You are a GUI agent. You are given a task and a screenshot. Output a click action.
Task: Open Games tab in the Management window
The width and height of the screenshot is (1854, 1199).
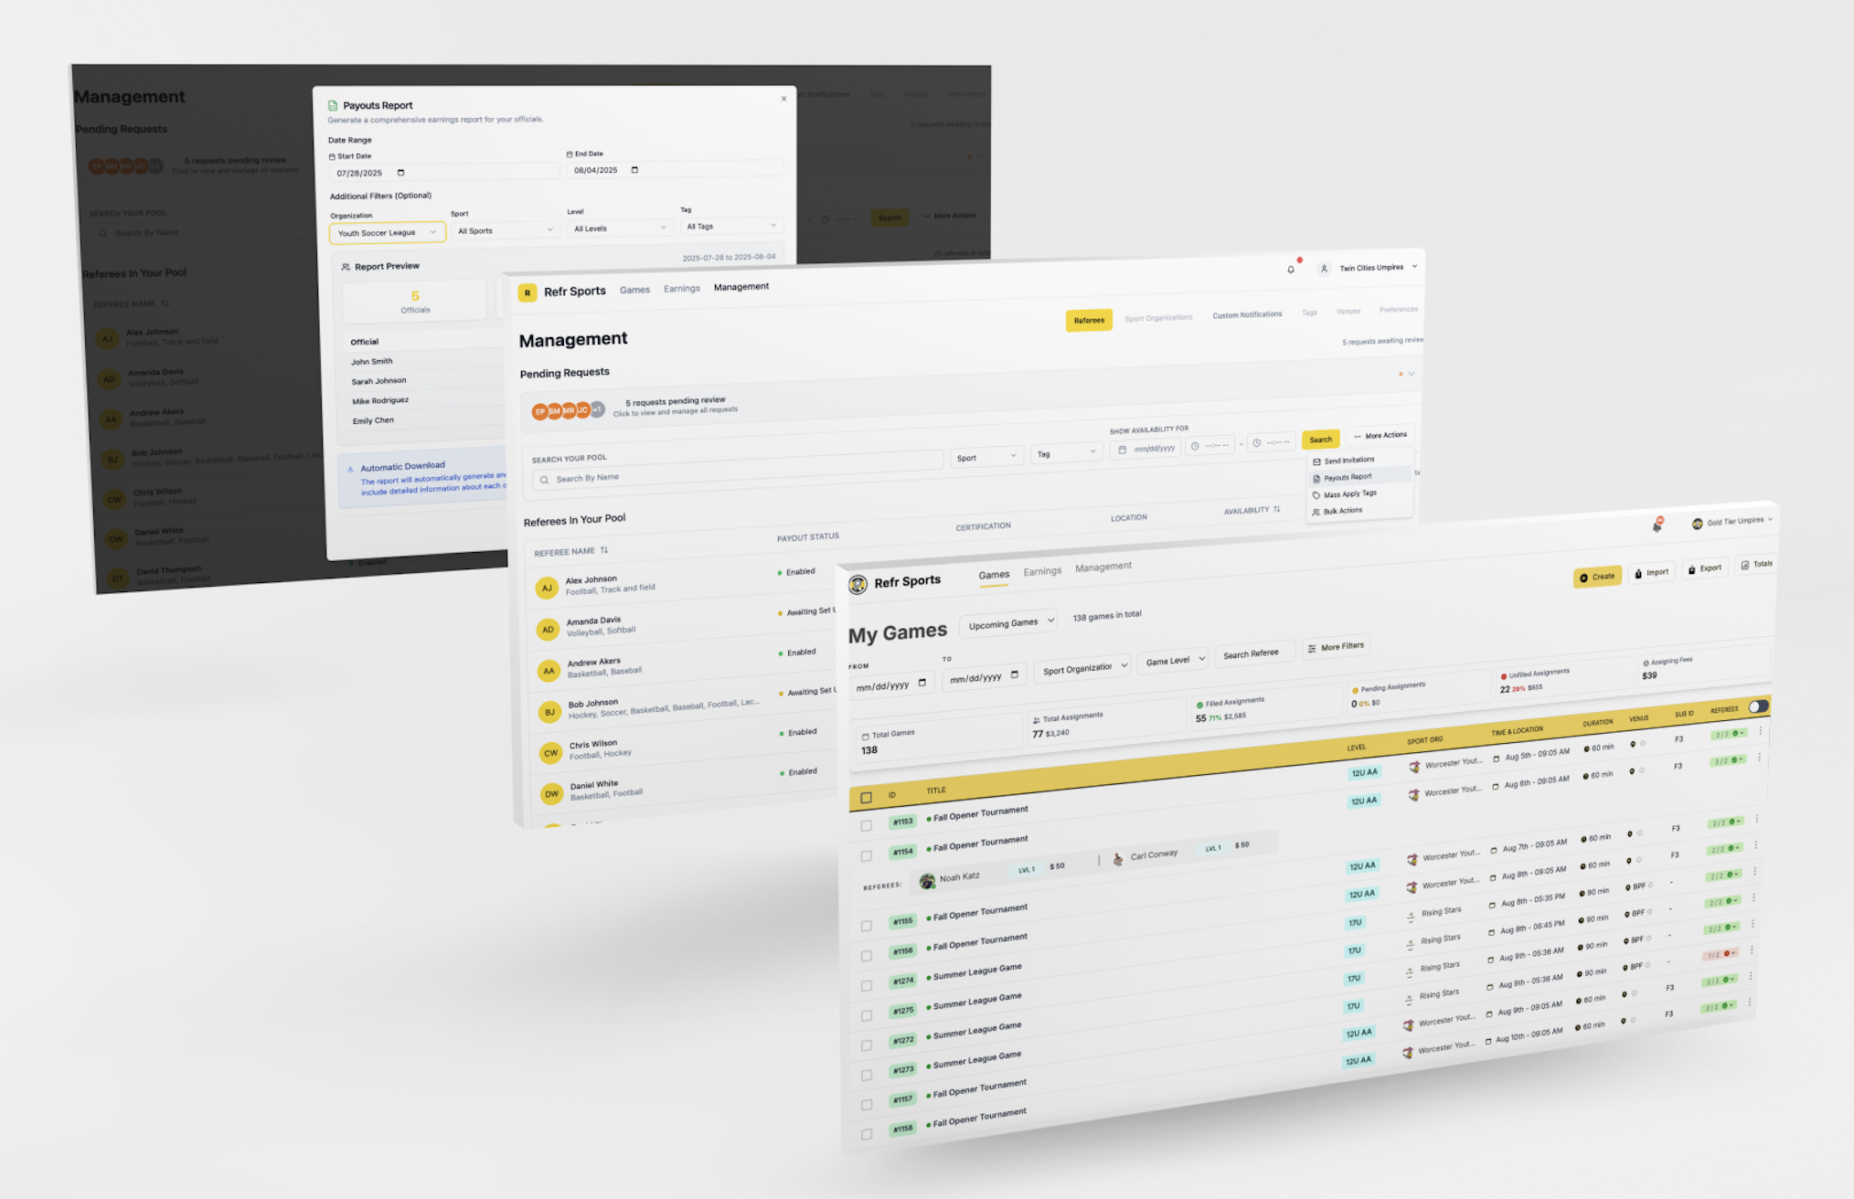[634, 290]
